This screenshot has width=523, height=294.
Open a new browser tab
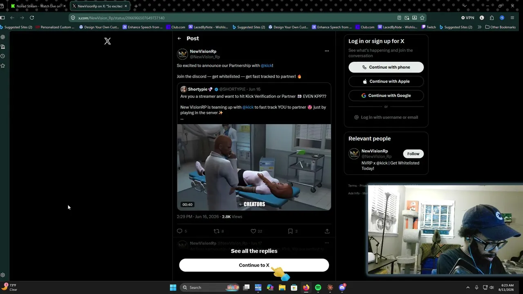[x=136, y=6]
